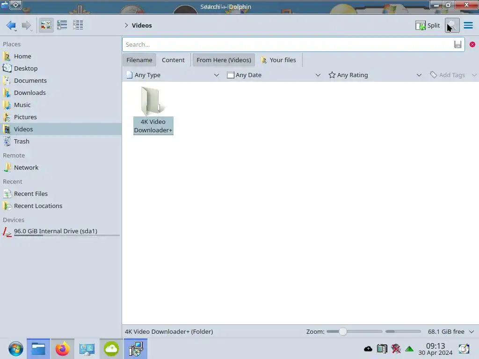Select the 4K Video Downloader+ folder
The image size is (479, 359).
pyautogui.click(x=153, y=110)
